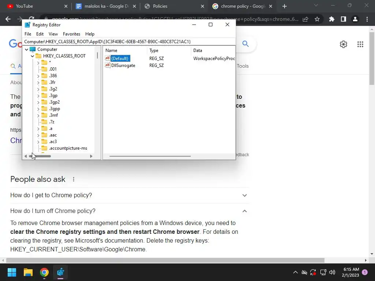
Task: Toggle Chrome side panel icon
Action: point(344,19)
